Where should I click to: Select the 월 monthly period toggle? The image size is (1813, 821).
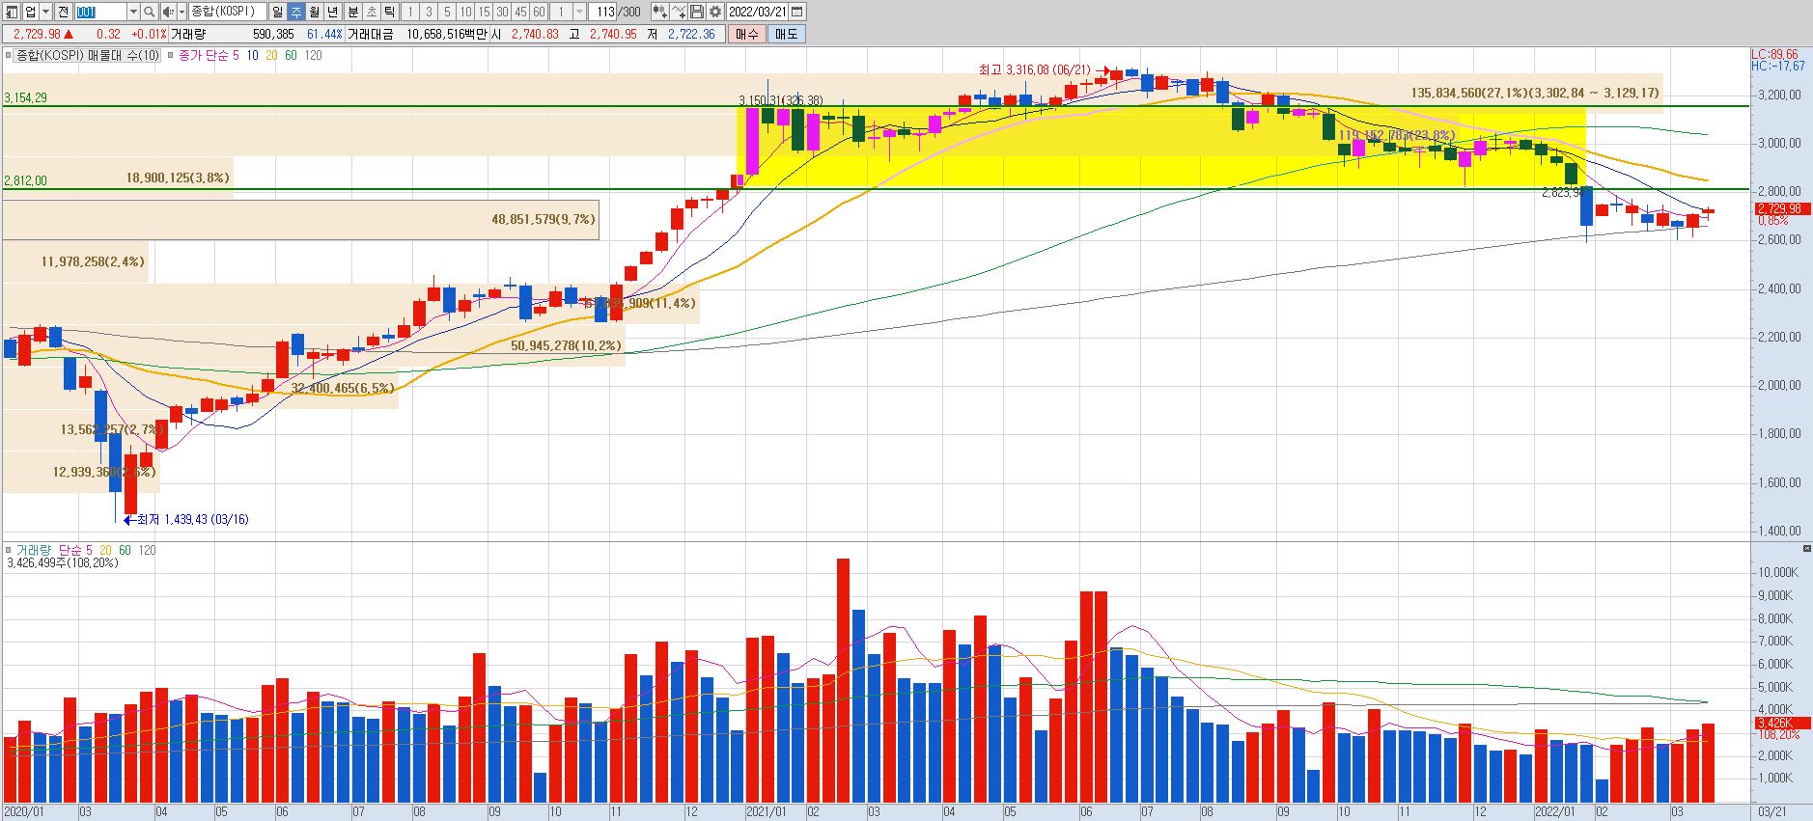tap(315, 12)
